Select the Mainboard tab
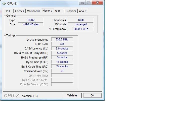181x113 pixels. (33, 11)
